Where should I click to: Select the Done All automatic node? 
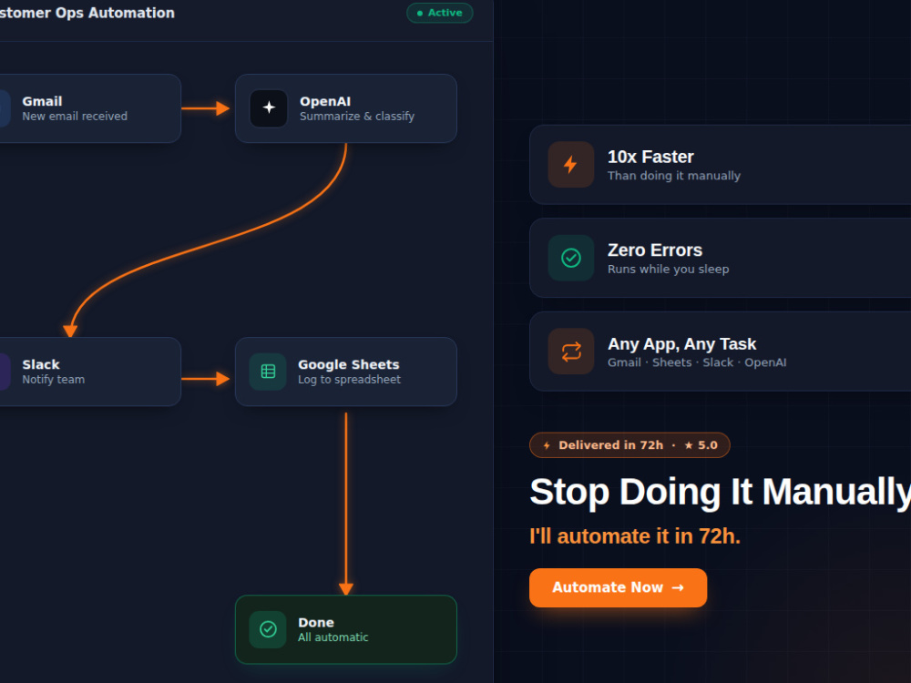345,629
